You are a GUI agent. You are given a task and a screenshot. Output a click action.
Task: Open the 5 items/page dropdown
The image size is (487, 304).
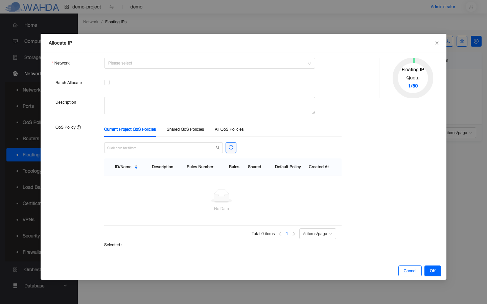[318, 234]
